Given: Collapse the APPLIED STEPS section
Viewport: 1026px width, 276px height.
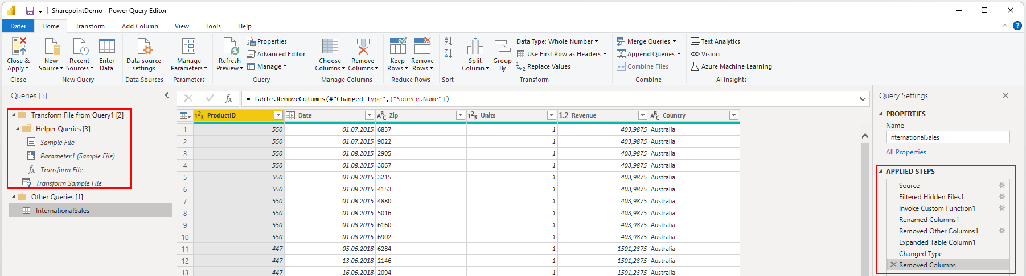Looking at the screenshot, I should click(x=881, y=171).
